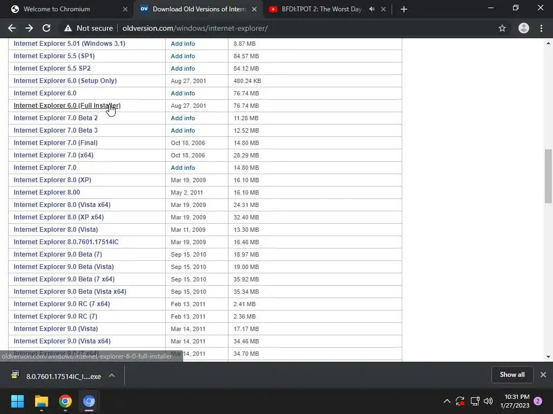
Task: Show hidden system tray icons
Action: coord(447,401)
